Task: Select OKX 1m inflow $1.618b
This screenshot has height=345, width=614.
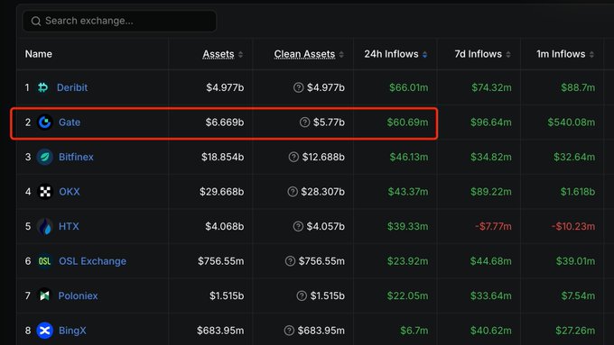Action: 578,192
